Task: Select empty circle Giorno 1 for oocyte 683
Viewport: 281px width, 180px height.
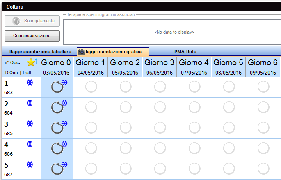Action: click(x=91, y=87)
